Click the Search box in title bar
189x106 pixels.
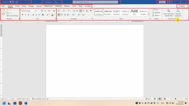[x=95, y=2]
